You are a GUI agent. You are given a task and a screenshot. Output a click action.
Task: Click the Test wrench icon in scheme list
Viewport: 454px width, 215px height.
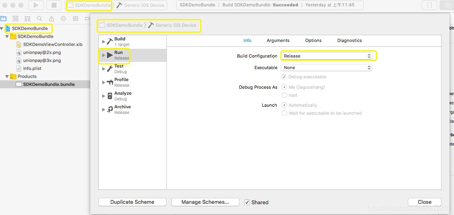(x=110, y=69)
